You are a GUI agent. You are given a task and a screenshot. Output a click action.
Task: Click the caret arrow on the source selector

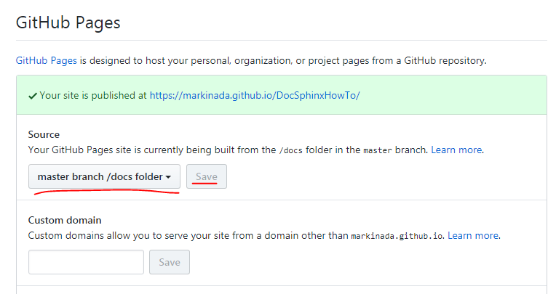point(168,177)
